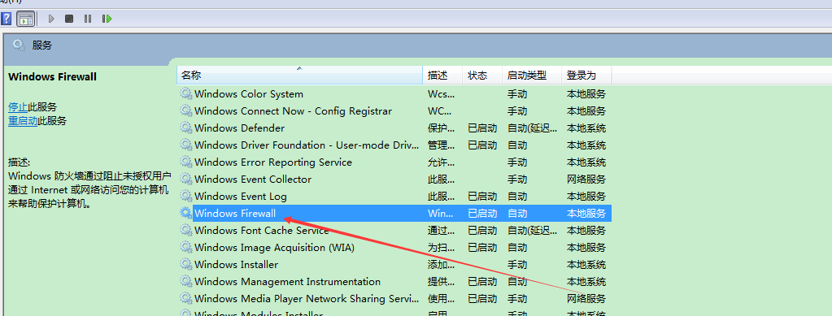Sort by the 登录为 column header
The image size is (832, 316).
tap(586, 76)
